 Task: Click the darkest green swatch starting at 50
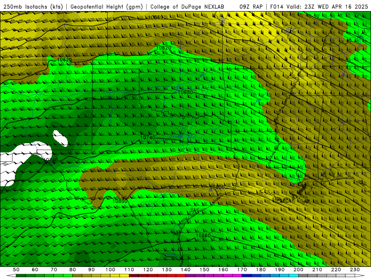pyautogui.click(x=21, y=276)
